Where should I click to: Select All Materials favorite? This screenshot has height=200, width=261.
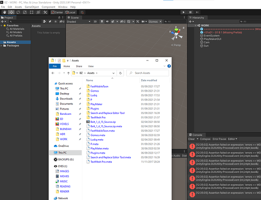15,29
